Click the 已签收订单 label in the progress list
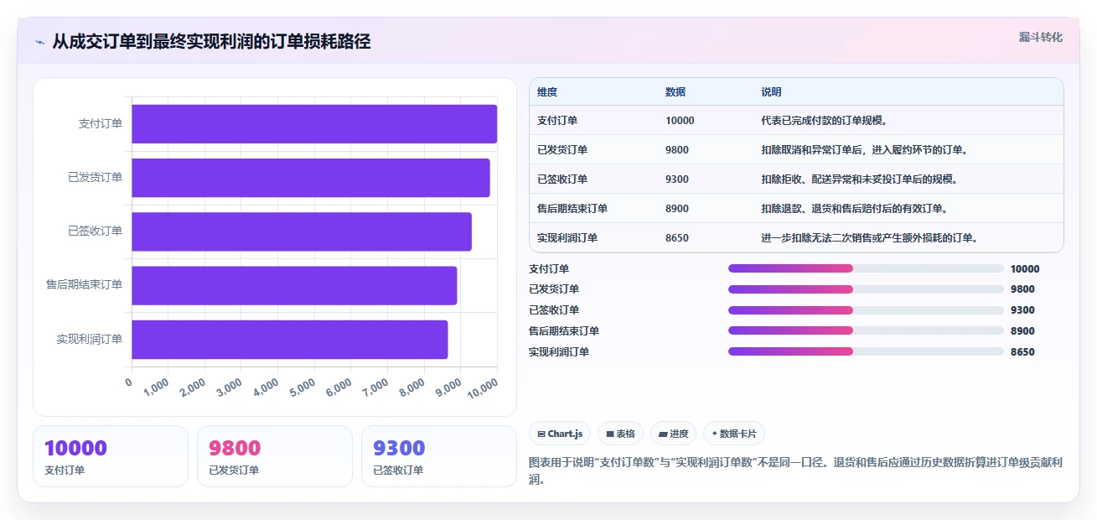Image resolution: width=1097 pixels, height=520 pixels. [x=554, y=310]
